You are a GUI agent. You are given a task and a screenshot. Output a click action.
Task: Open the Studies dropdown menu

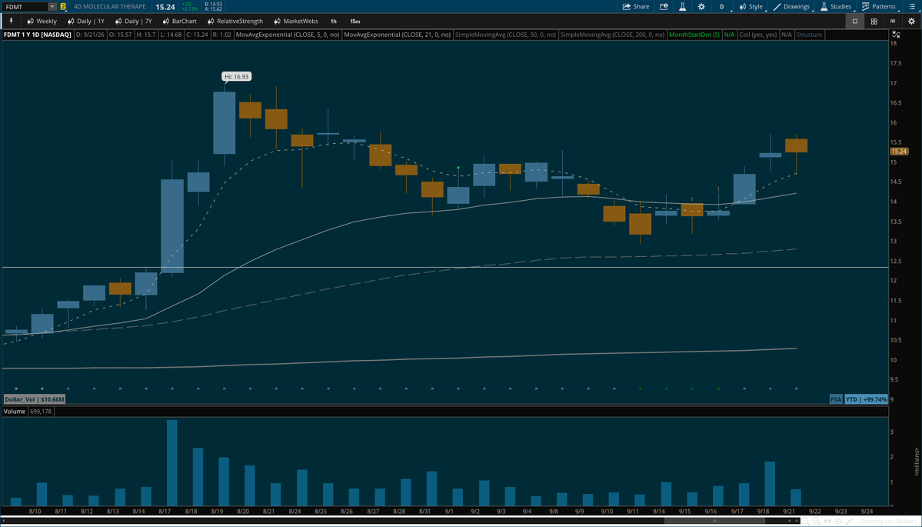[837, 6]
